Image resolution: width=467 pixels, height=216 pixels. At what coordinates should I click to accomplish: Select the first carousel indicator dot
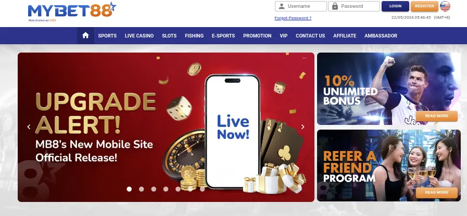click(x=129, y=189)
